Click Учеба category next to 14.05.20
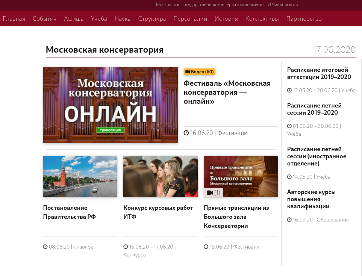The width and height of the screenshot is (362, 276). point(323,177)
